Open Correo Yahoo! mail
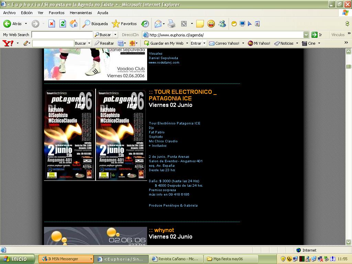Viewport: 352px width, 264px height. point(224,43)
